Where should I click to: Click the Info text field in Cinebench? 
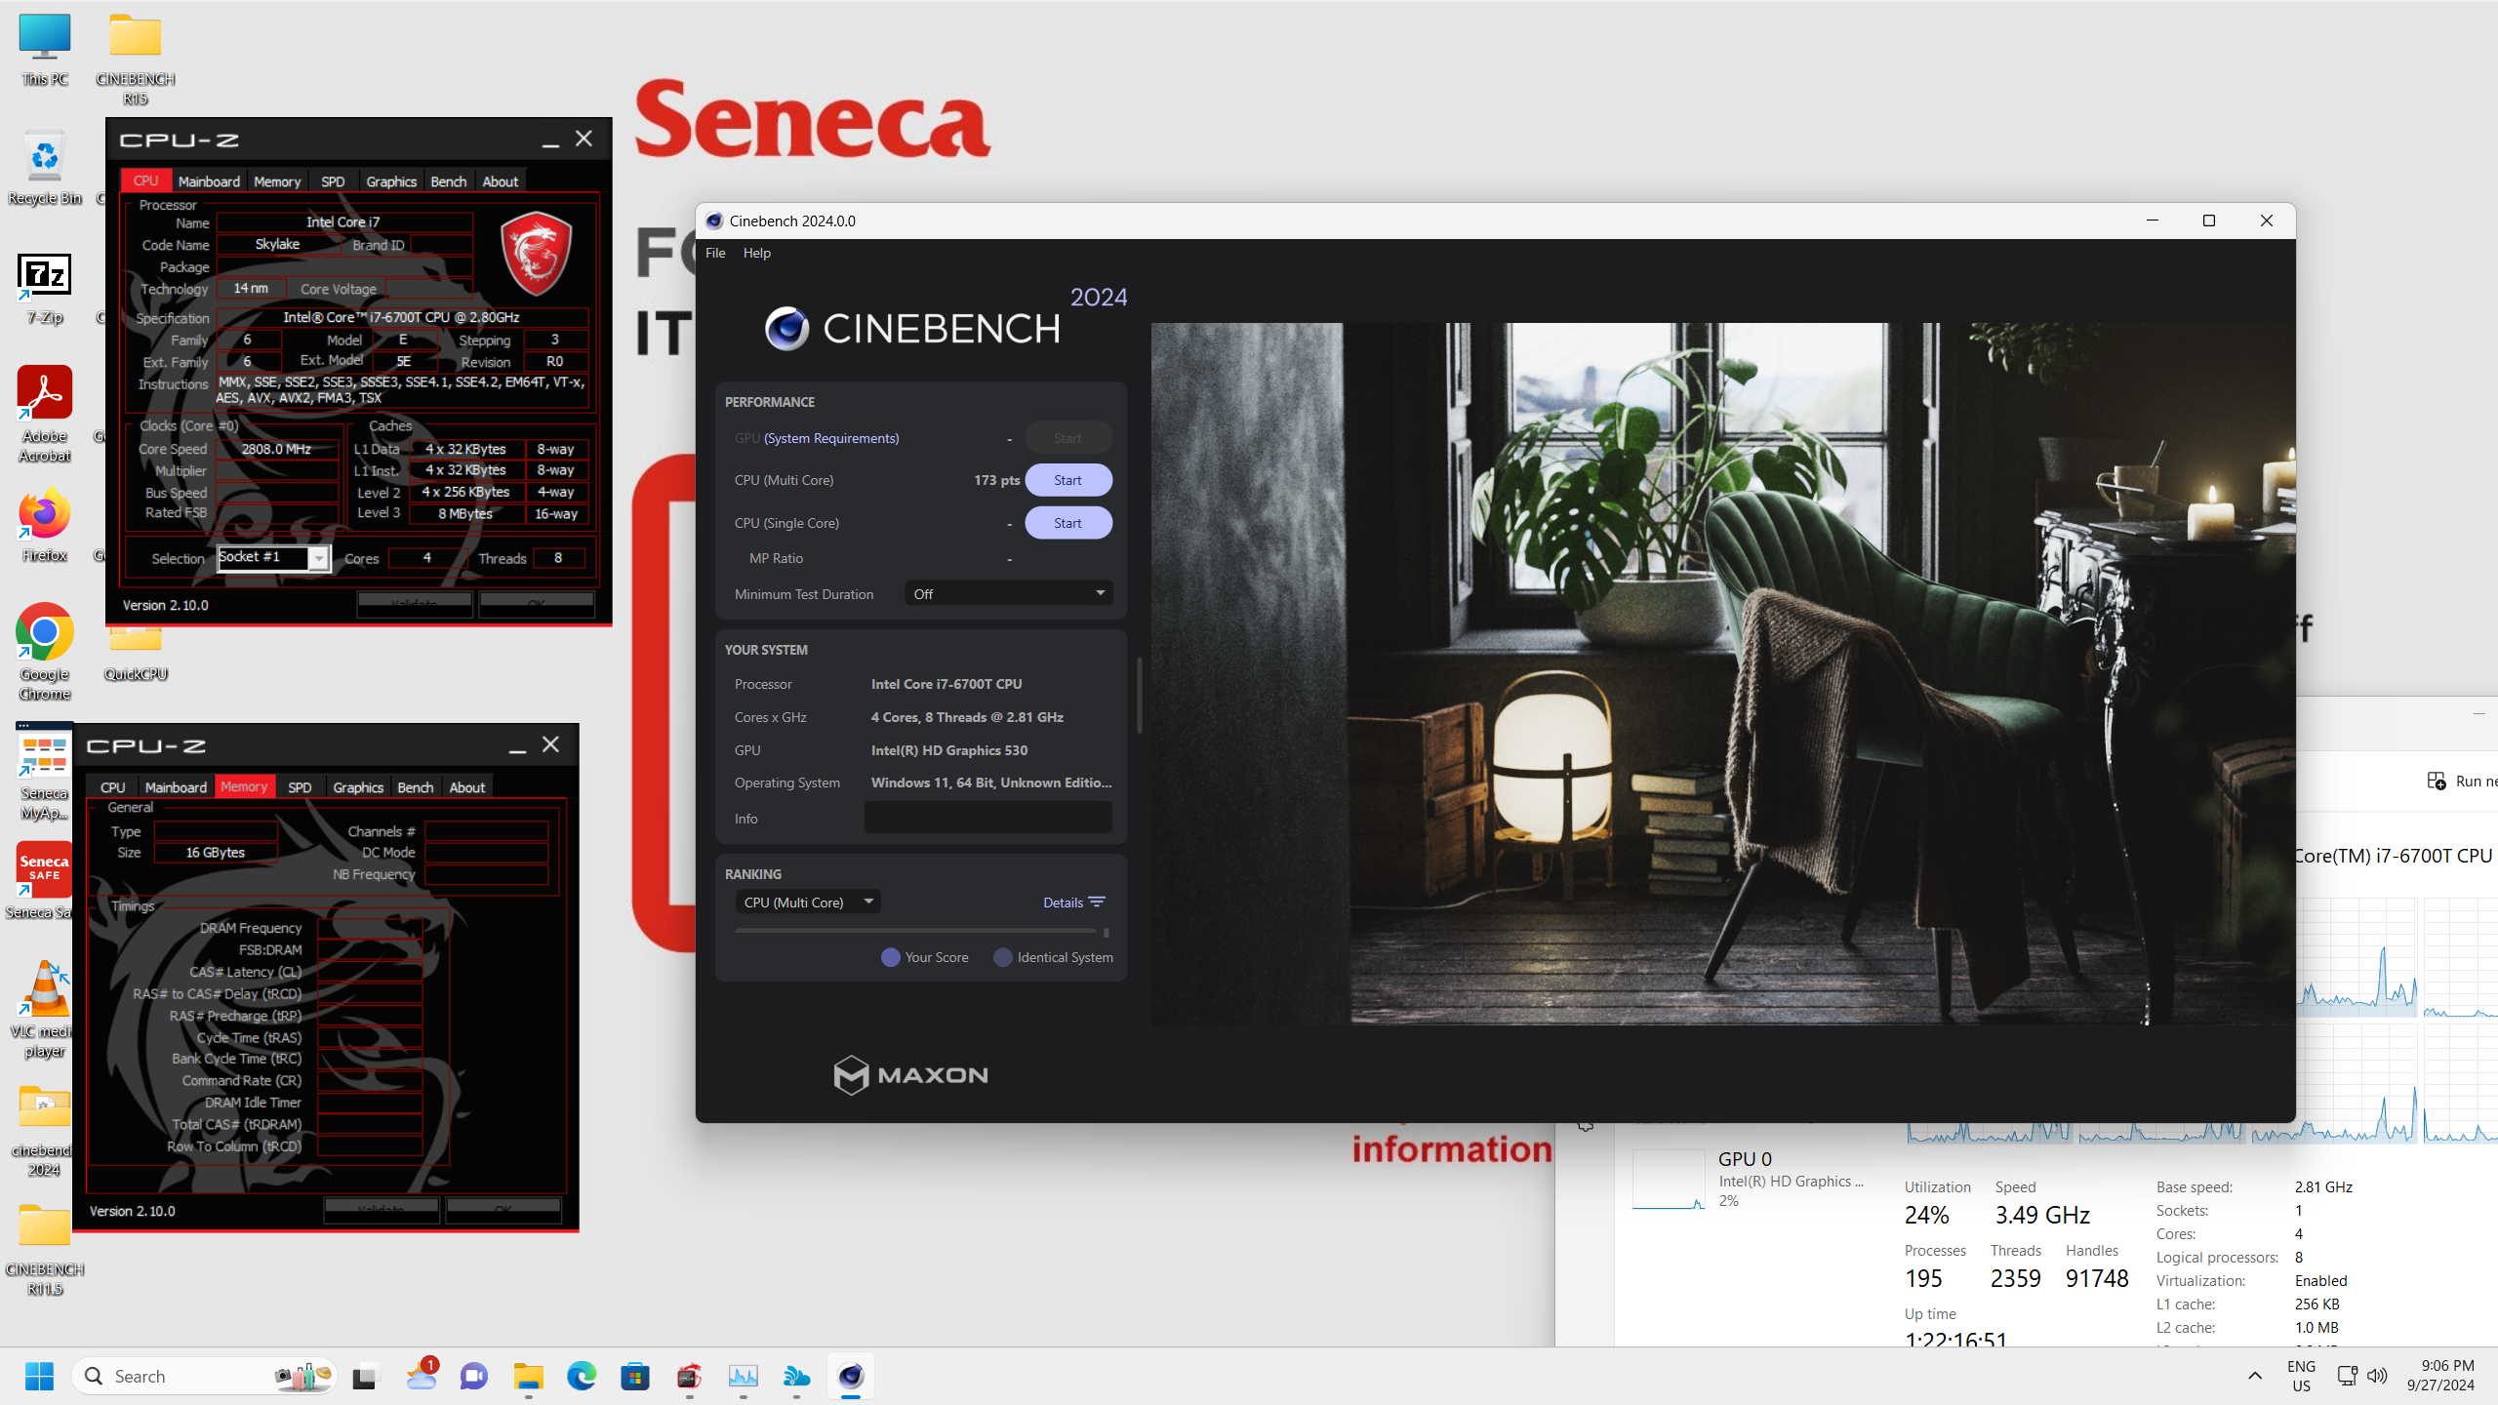pos(987,818)
